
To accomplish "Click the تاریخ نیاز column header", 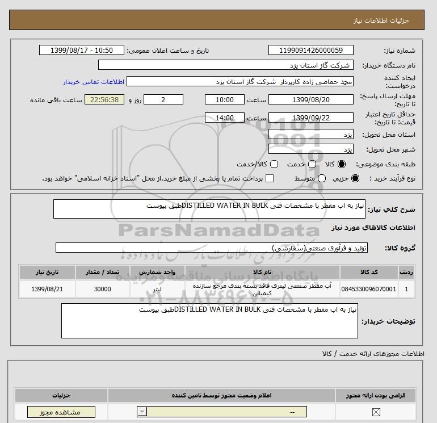I will point(47,272).
